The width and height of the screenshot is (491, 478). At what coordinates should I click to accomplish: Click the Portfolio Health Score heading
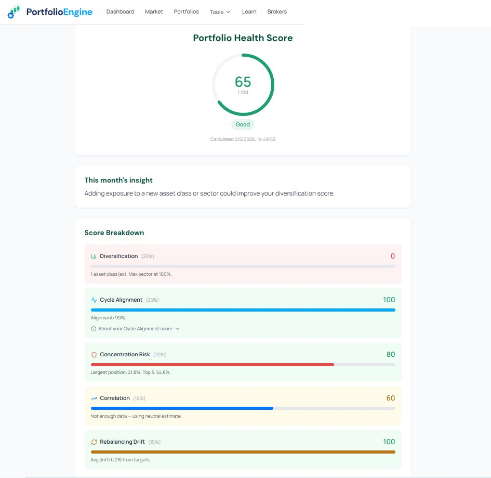(x=243, y=38)
